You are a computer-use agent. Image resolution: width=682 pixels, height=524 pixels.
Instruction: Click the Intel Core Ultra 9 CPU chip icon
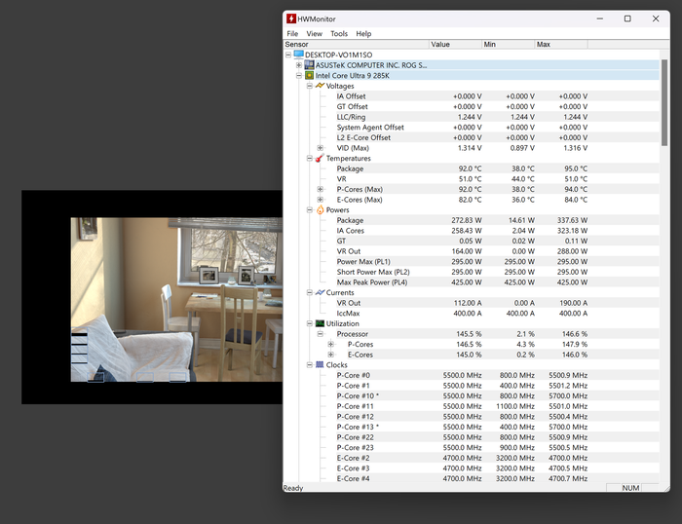(x=309, y=75)
